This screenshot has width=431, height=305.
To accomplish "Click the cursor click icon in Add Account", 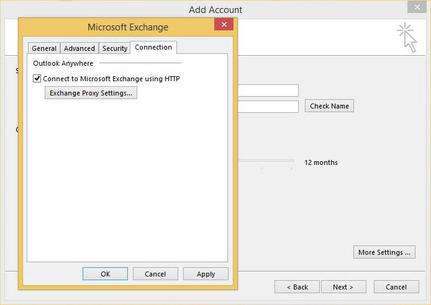I will point(407,38).
